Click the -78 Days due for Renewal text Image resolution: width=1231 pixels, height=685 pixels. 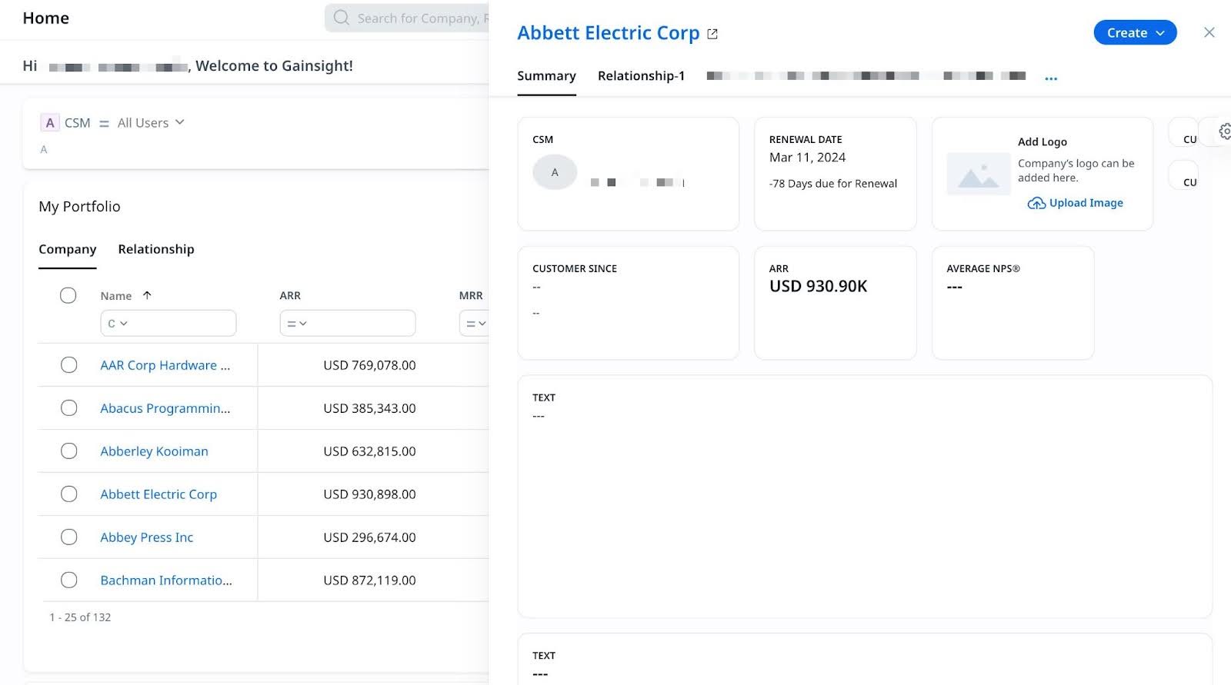click(833, 184)
